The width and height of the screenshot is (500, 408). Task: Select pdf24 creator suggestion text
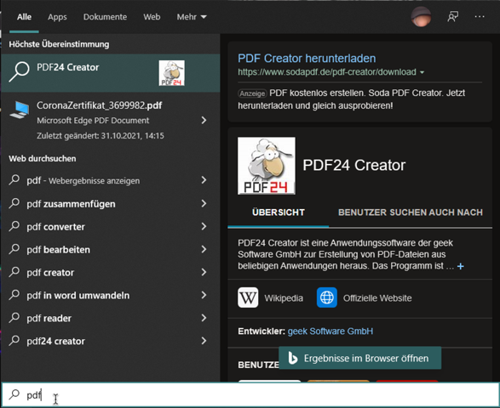point(56,341)
